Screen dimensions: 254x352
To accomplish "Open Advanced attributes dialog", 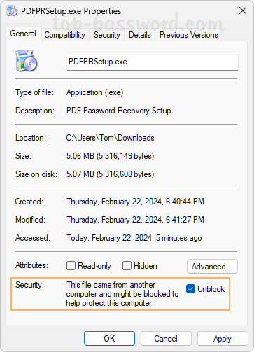I will (212, 266).
